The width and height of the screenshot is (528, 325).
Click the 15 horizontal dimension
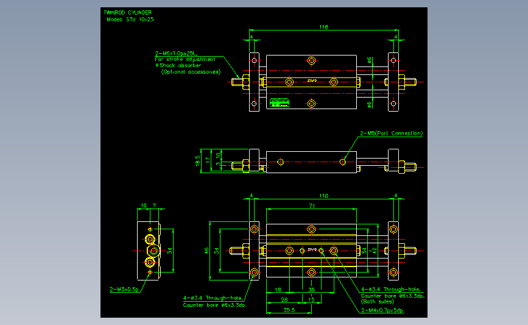click(311, 300)
